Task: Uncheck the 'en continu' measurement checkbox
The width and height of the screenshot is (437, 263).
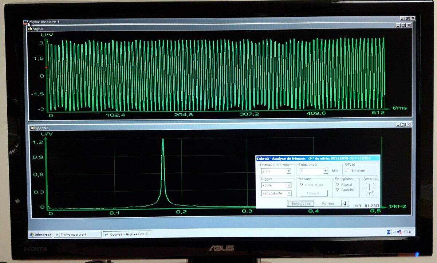Action: [301, 185]
